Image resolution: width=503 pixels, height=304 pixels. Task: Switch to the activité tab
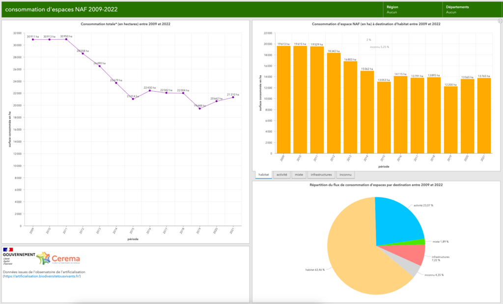(x=281, y=175)
